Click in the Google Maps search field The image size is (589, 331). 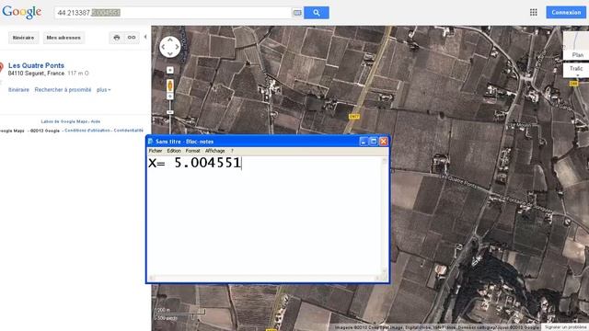tap(173, 13)
